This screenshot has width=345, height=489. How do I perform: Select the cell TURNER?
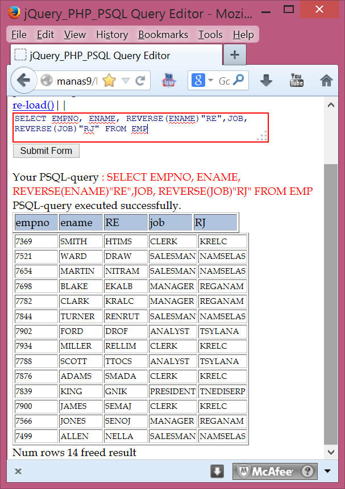[x=81, y=316]
